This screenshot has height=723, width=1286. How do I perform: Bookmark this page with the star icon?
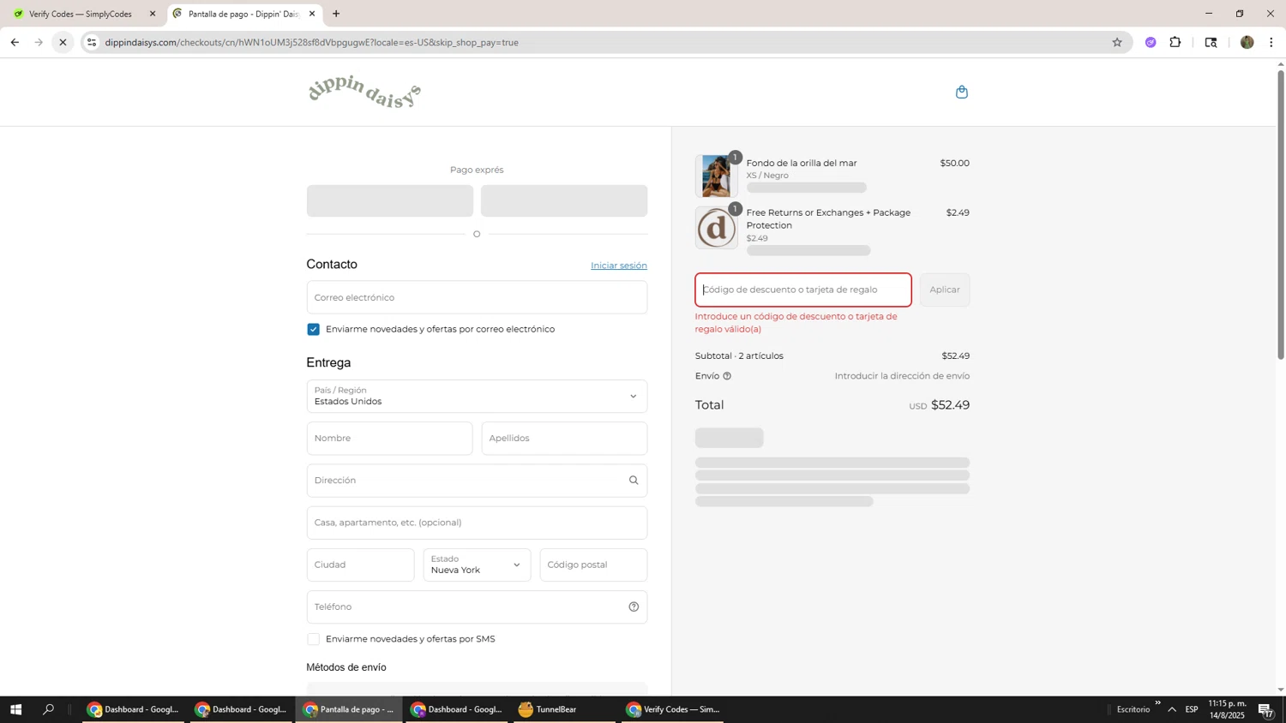point(1117,42)
